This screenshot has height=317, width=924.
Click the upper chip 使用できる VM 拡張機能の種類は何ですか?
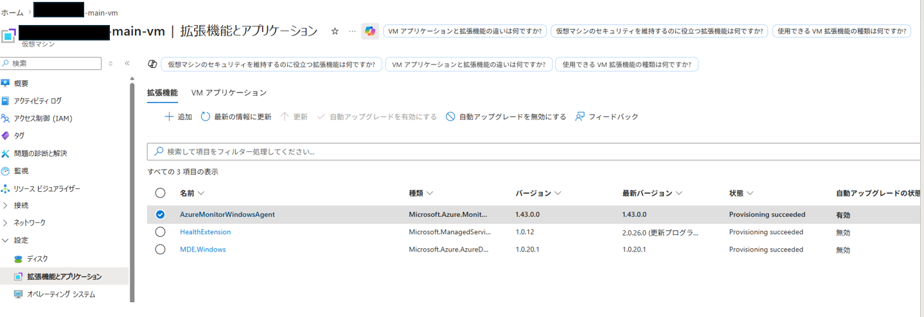[841, 31]
